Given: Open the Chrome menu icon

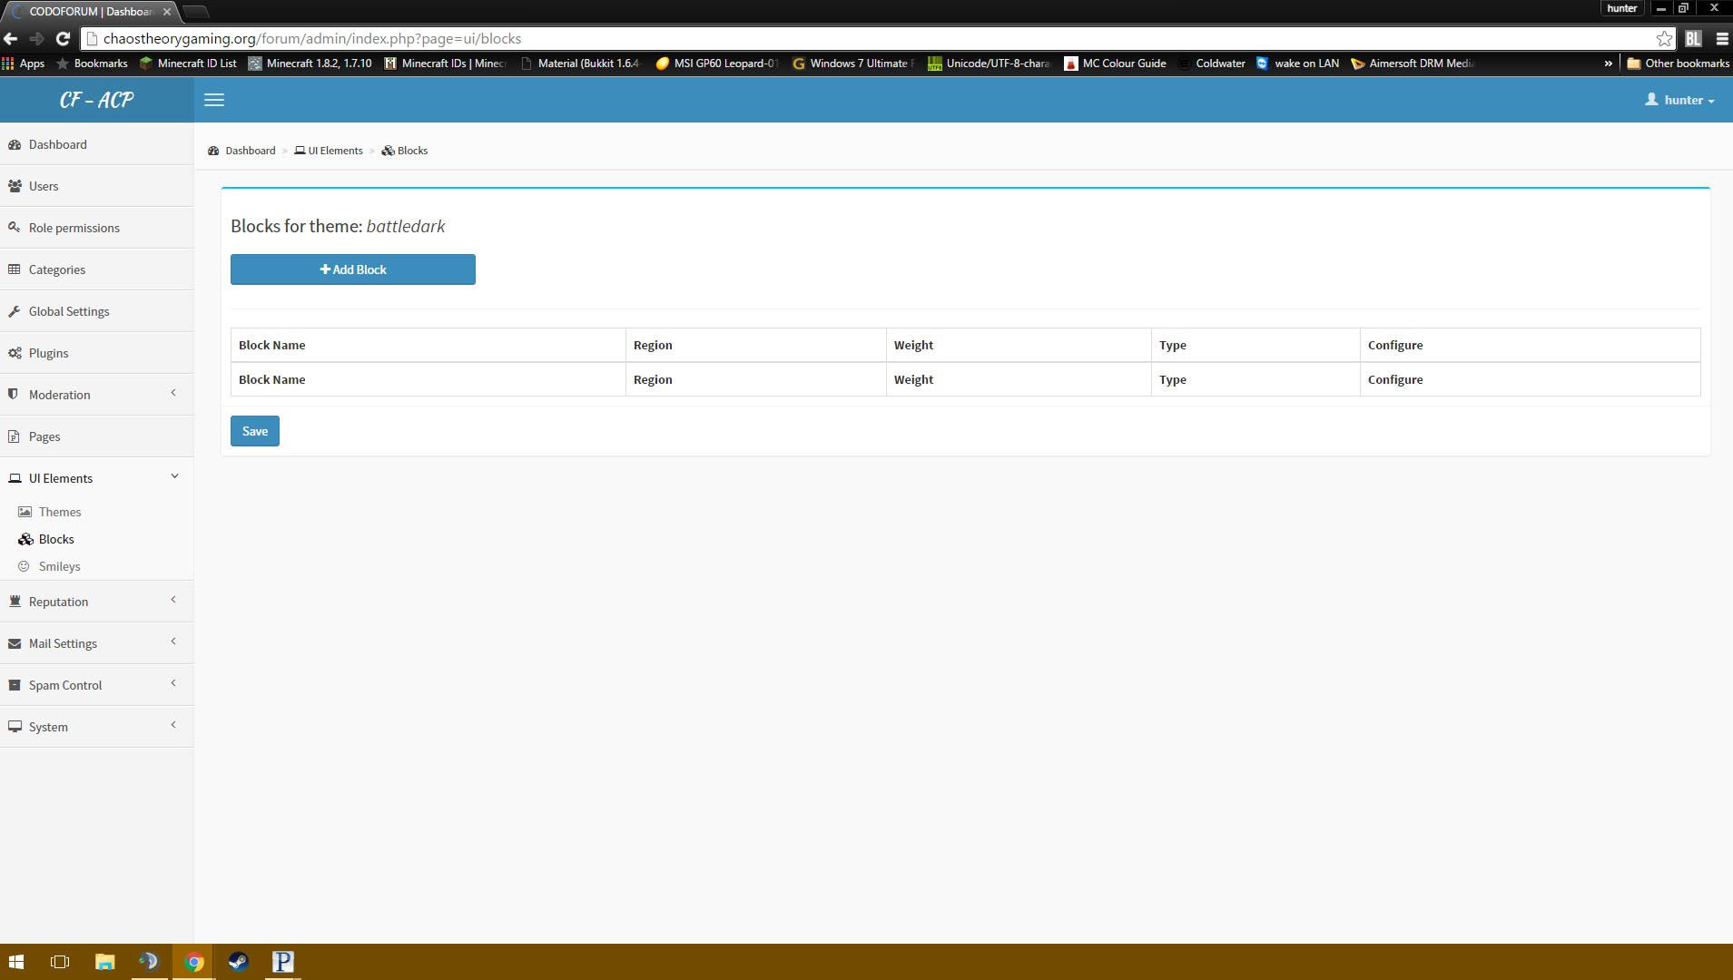Looking at the screenshot, I should point(1721,38).
